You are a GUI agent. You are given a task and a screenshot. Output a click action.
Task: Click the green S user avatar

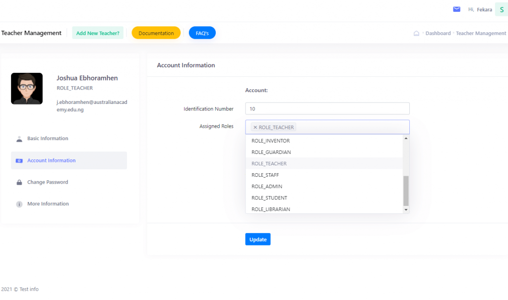501,9
